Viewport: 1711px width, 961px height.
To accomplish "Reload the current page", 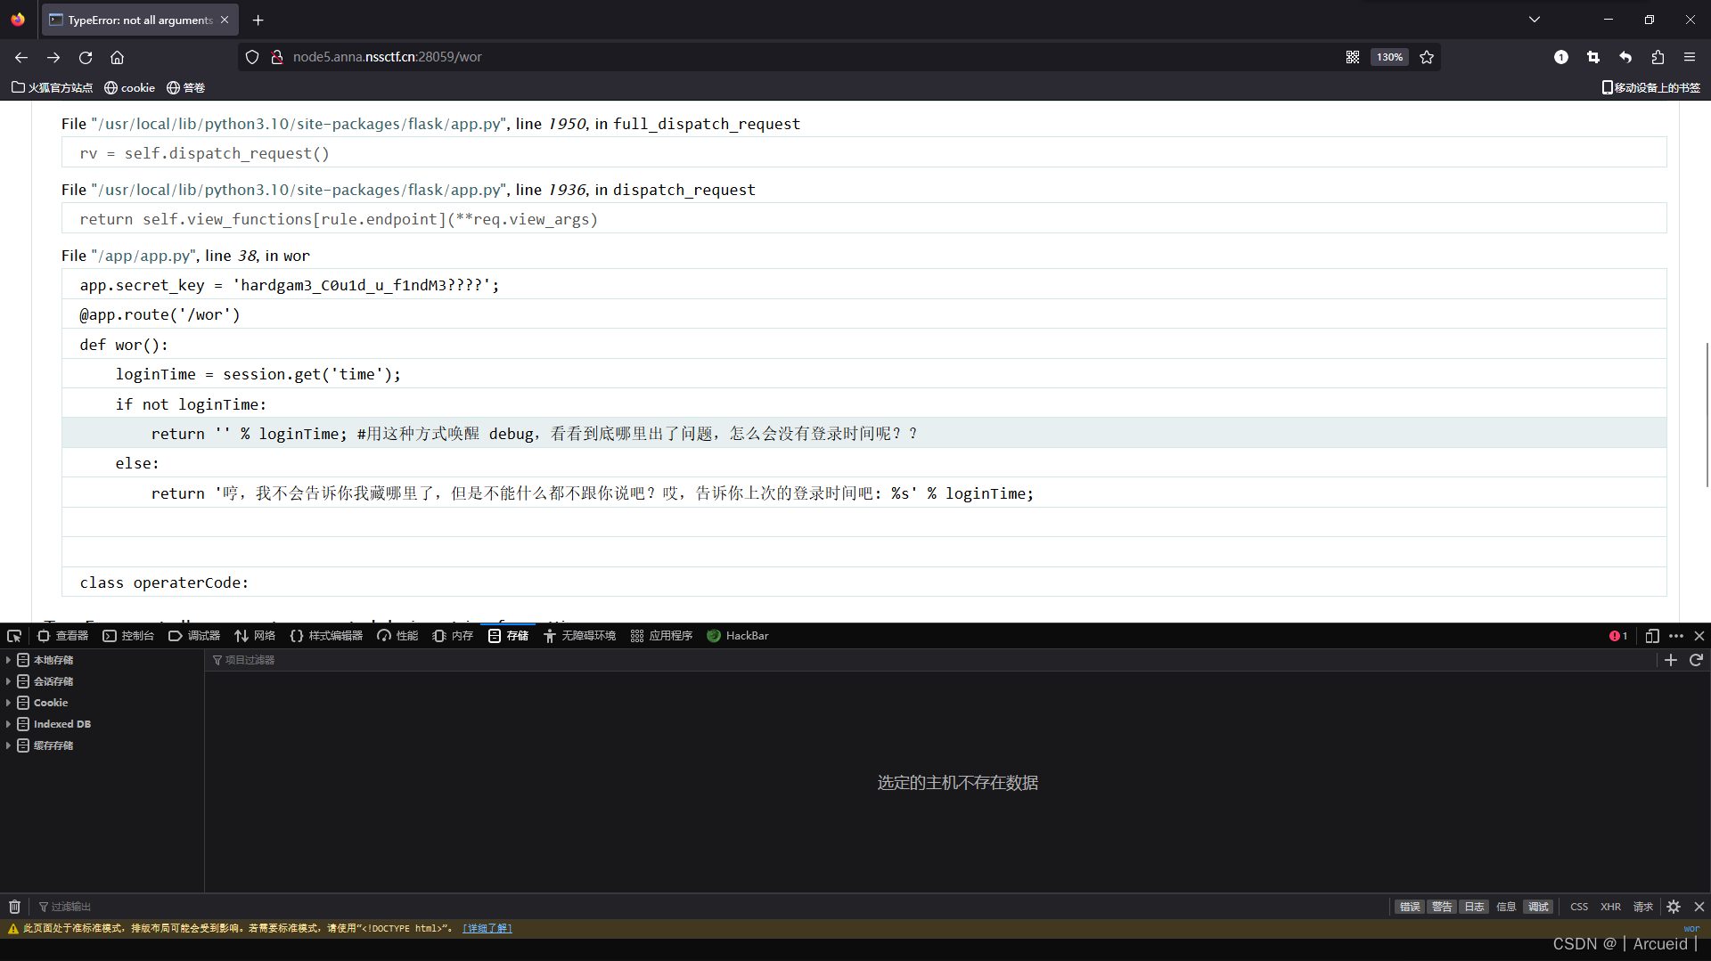I will (86, 57).
